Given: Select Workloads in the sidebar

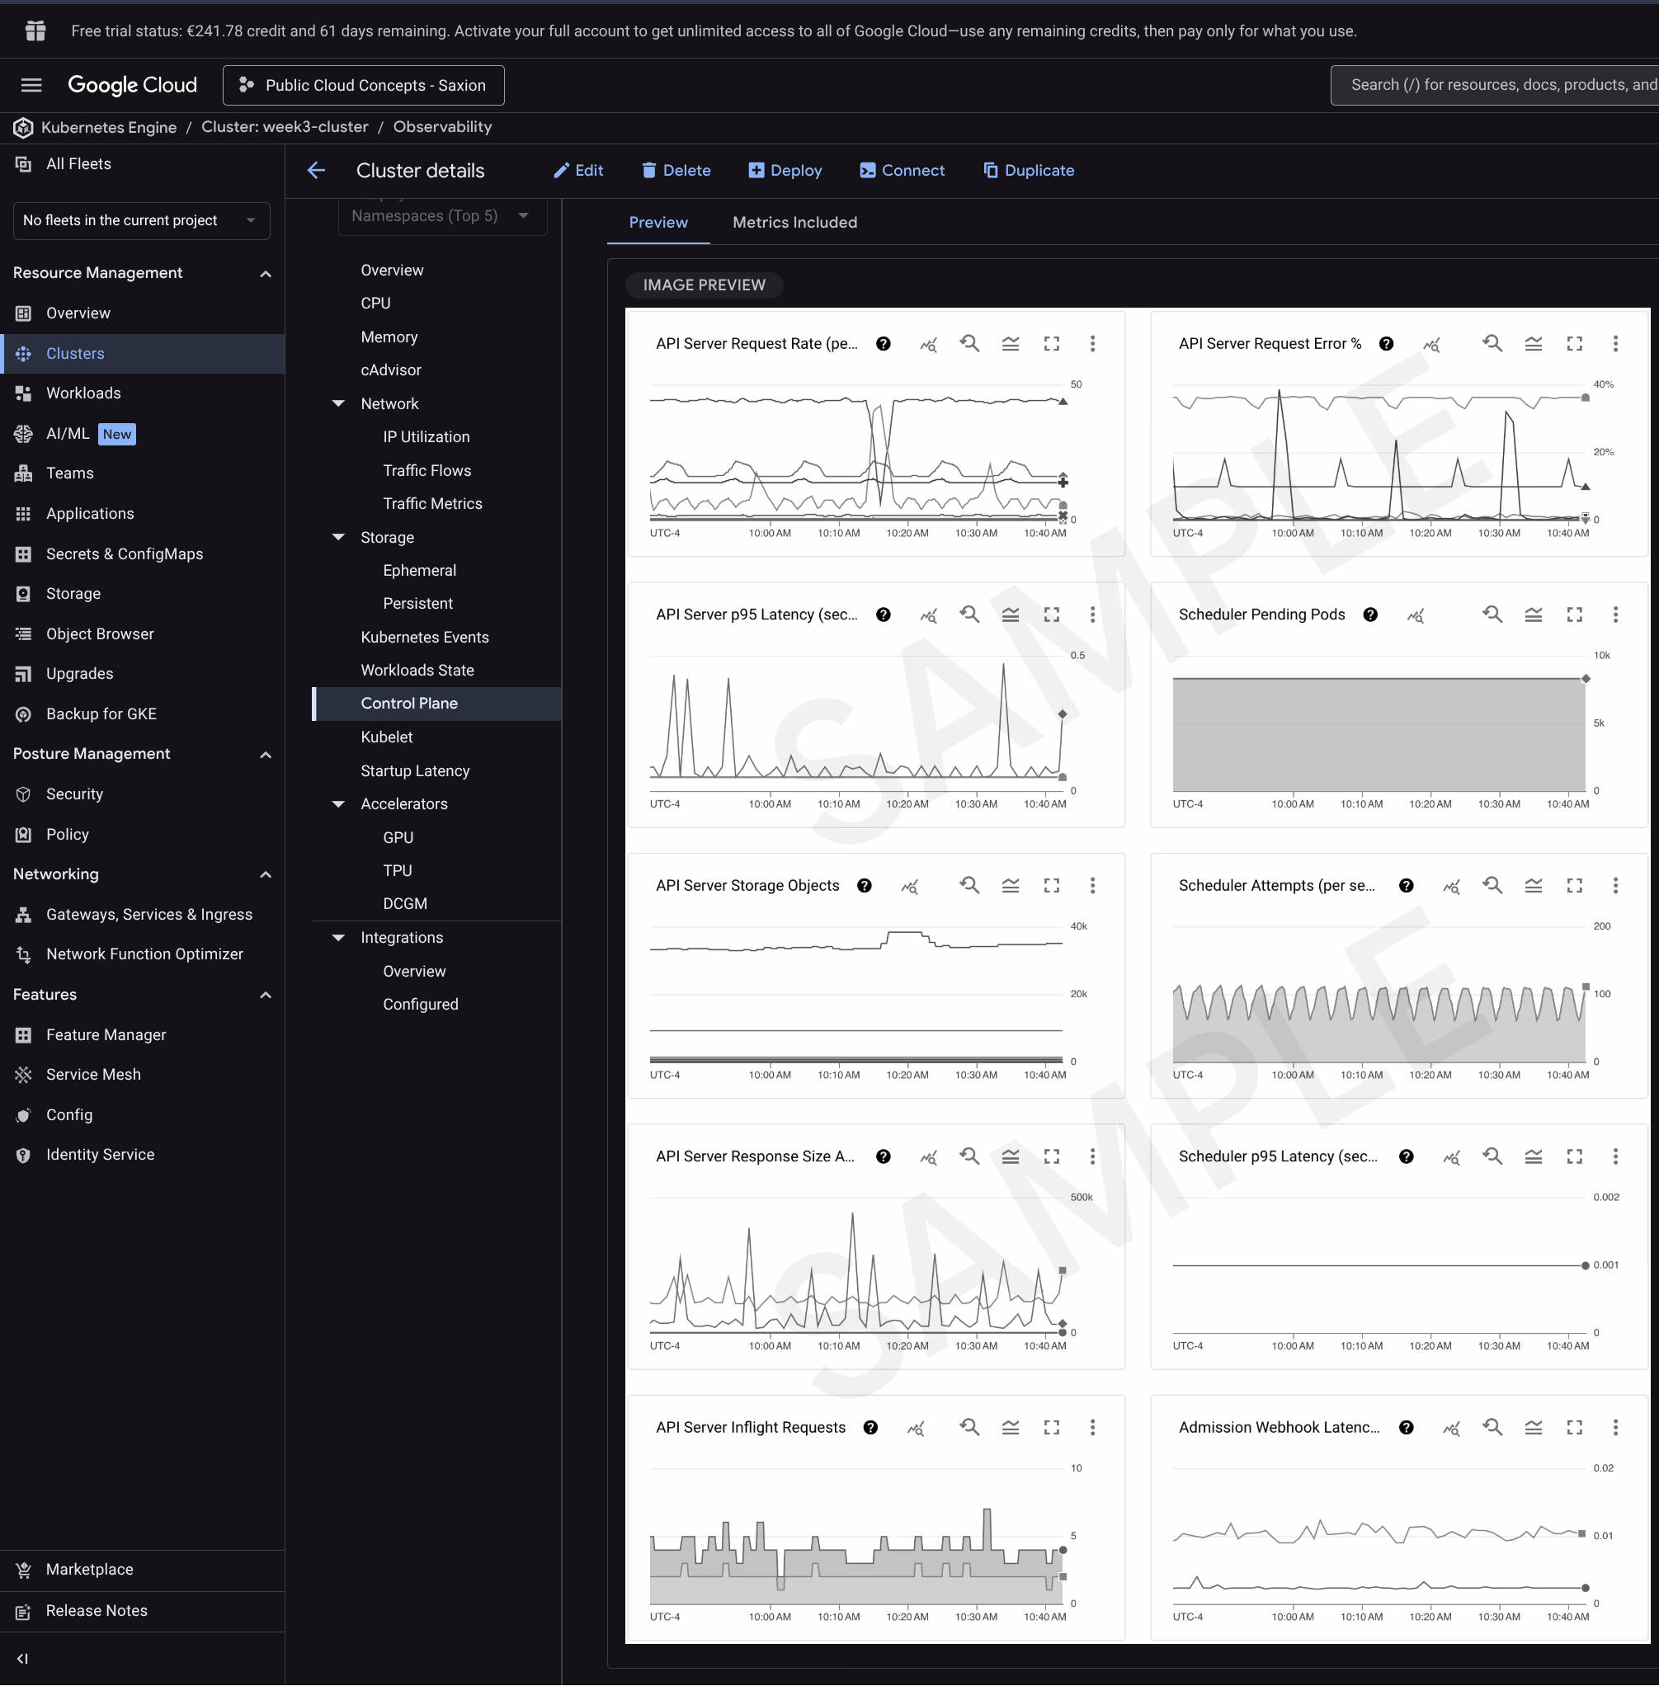Looking at the screenshot, I should 83,393.
